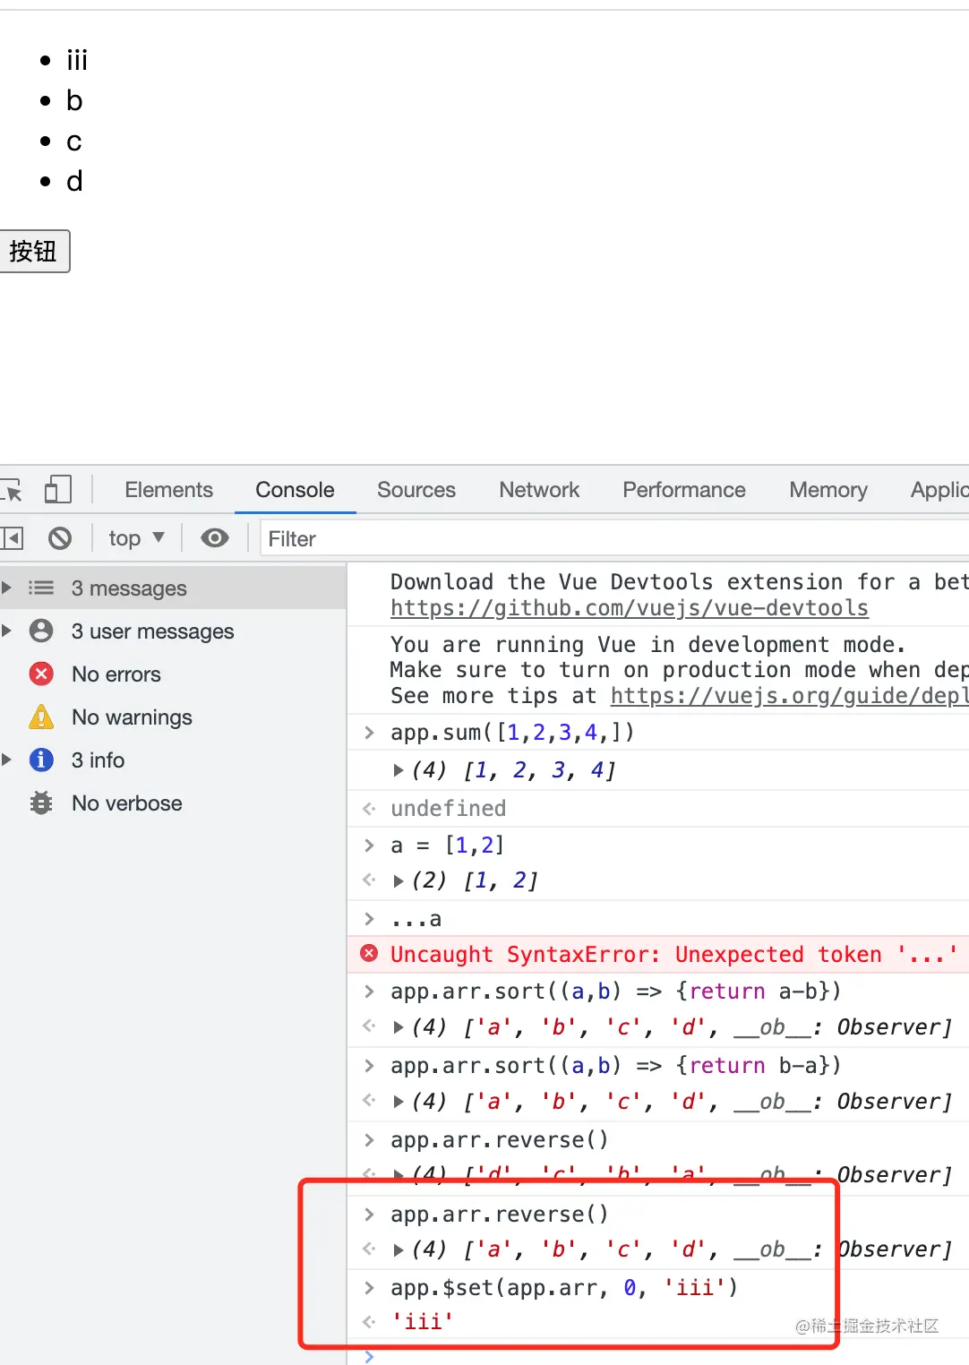This screenshot has width=969, height=1365.
Task: Expand the 3 user messages arrow
Action: point(7,631)
